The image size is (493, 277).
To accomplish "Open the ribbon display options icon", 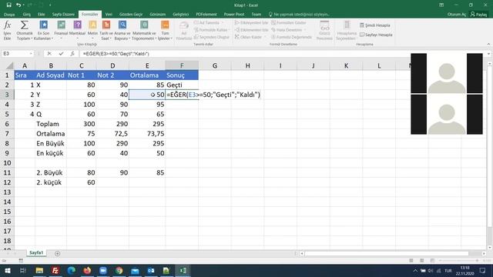I will 441,5.
